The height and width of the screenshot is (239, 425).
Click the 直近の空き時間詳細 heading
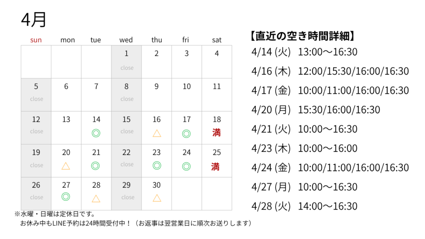(302, 37)
